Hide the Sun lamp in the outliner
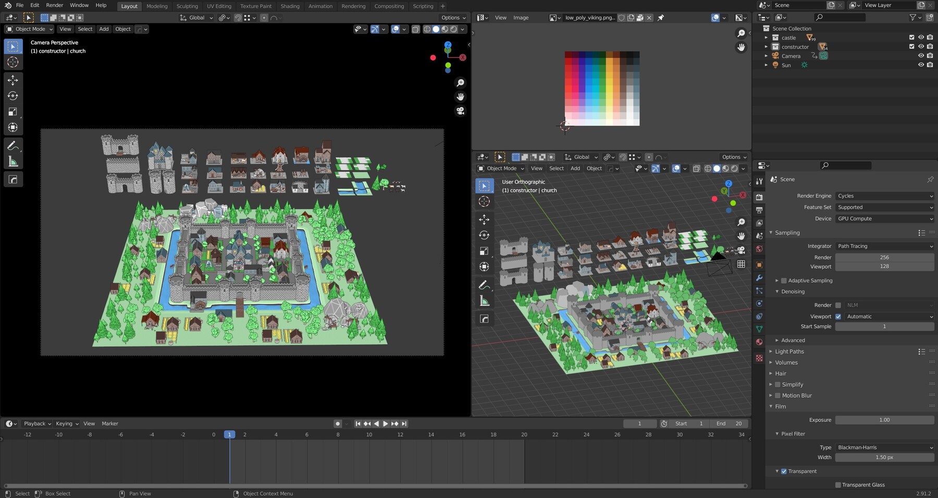Viewport: 938px width, 498px height. (920, 65)
